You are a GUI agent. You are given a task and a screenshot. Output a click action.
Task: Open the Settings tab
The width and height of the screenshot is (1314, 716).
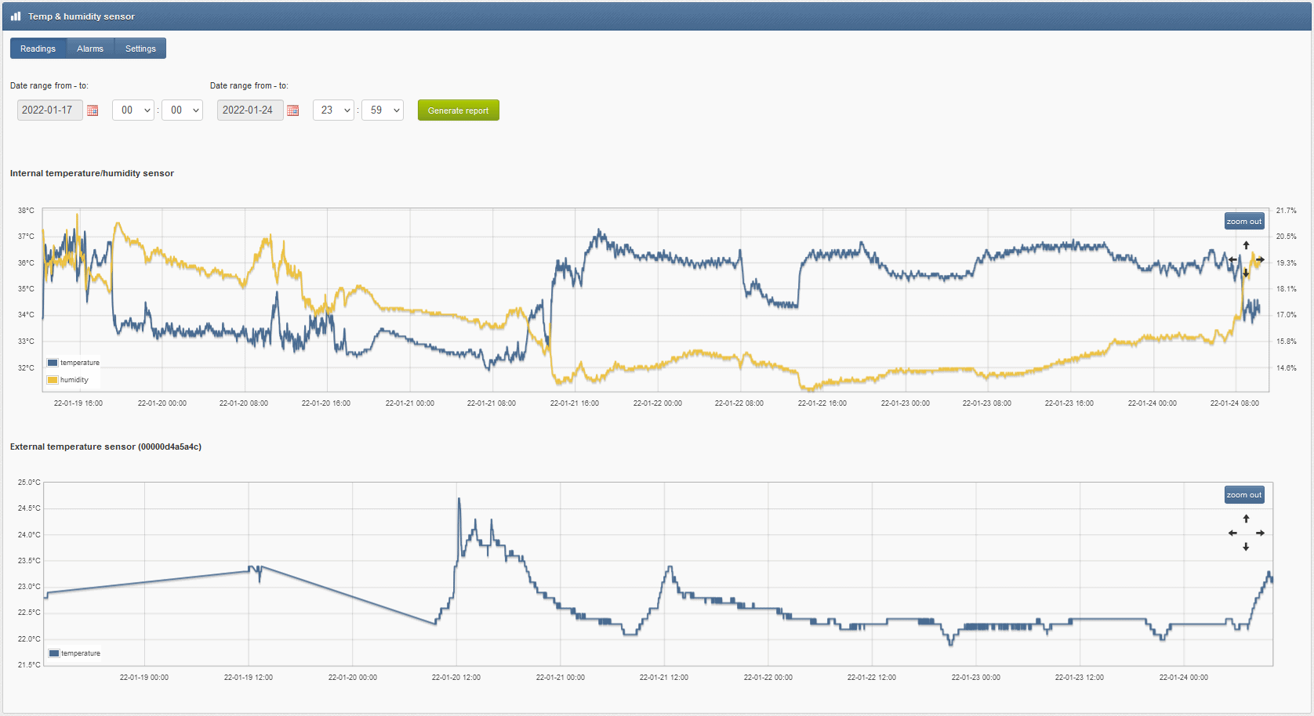click(140, 49)
